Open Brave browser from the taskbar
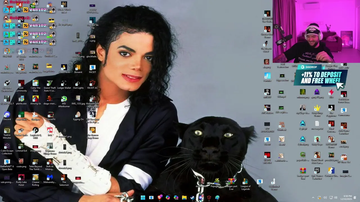 point(159,198)
